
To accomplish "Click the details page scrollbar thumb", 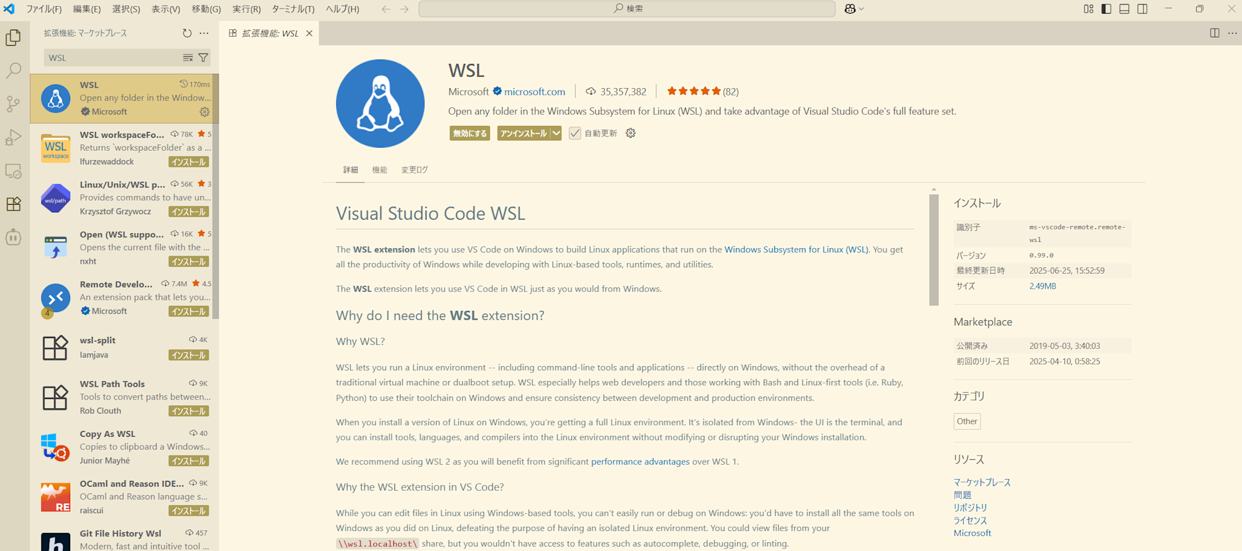I will pyautogui.click(x=934, y=250).
